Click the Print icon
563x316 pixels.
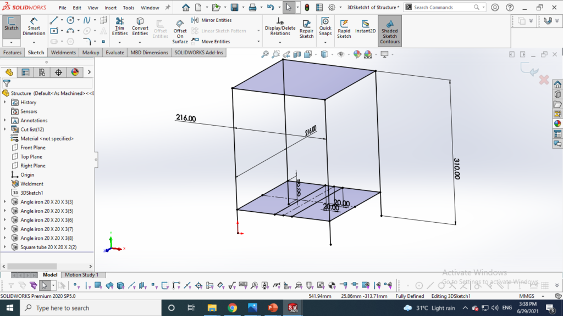coord(252,7)
